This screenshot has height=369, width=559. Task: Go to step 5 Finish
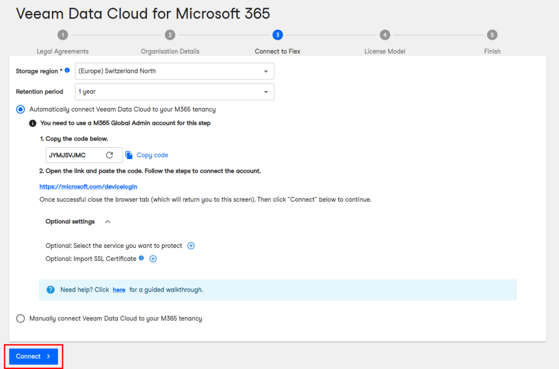pos(492,35)
